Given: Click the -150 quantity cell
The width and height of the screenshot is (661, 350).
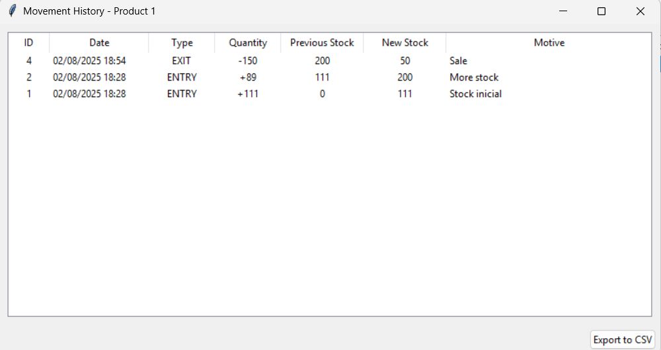Looking at the screenshot, I should pyautogui.click(x=248, y=61).
